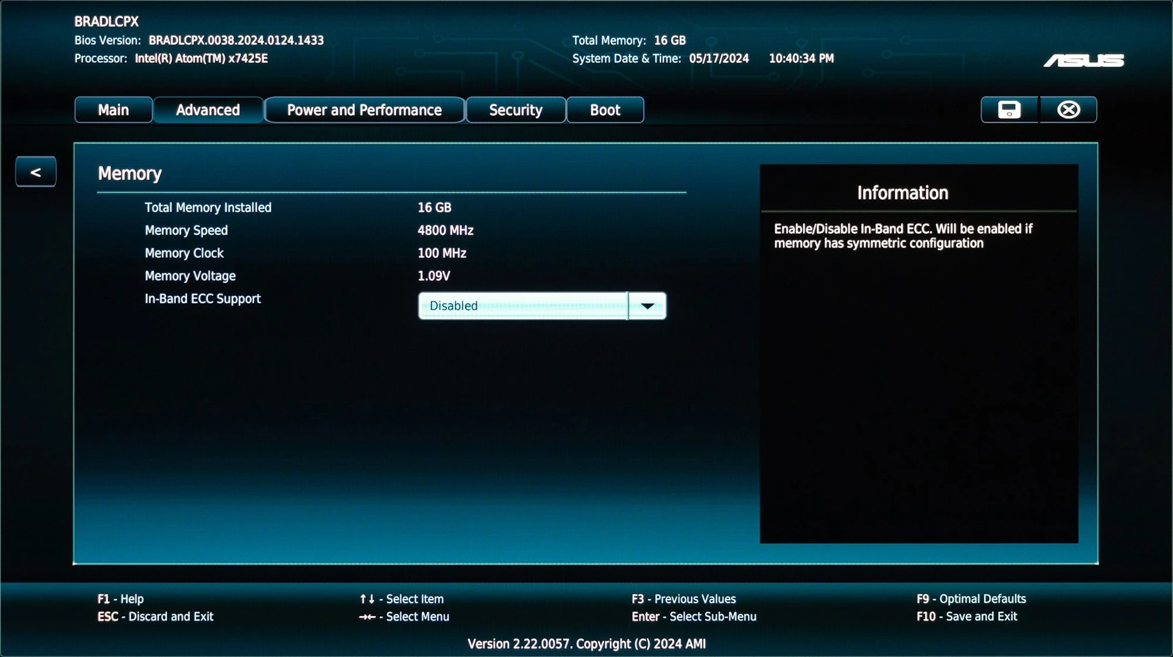Select the Boot tab

pos(605,110)
